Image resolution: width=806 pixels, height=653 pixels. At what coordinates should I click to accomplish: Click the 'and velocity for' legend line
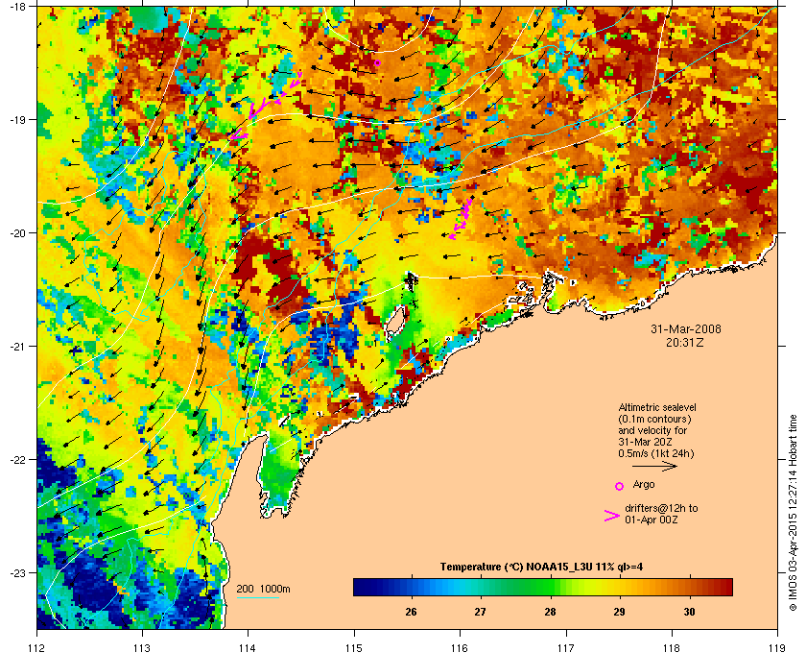tap(652, 430)
